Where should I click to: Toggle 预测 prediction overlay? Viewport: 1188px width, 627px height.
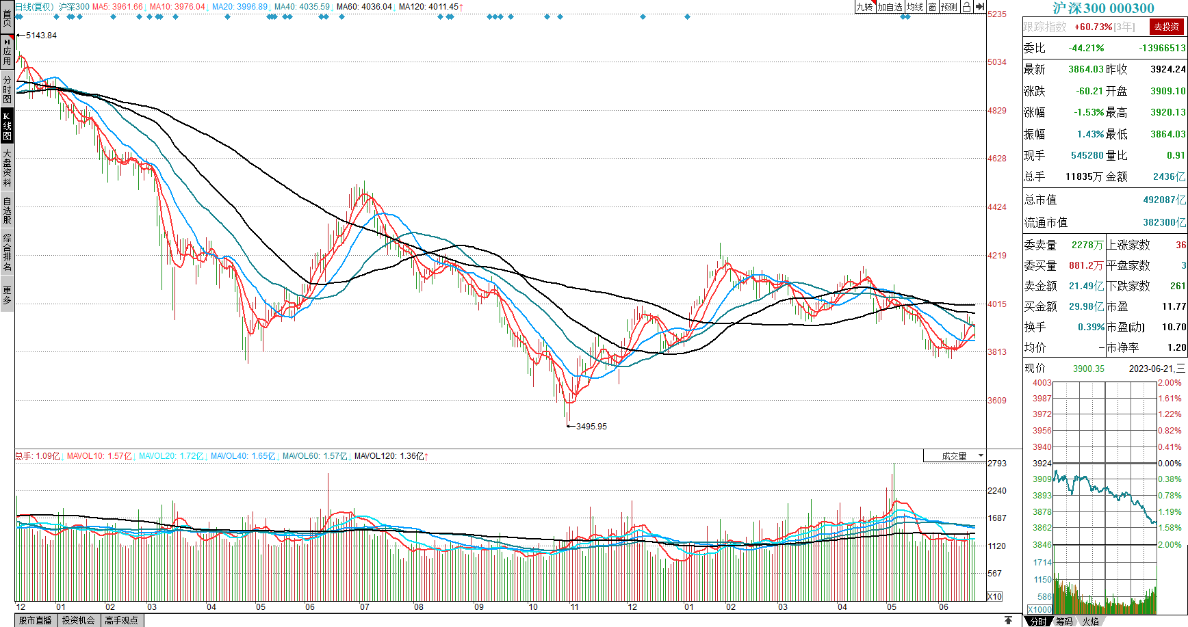(x=948, y=7)
